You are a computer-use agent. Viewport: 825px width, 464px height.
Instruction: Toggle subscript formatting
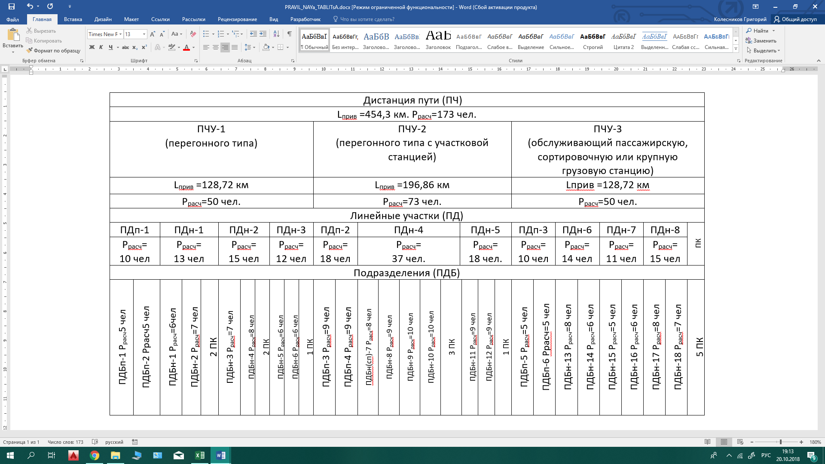point(135,47)
